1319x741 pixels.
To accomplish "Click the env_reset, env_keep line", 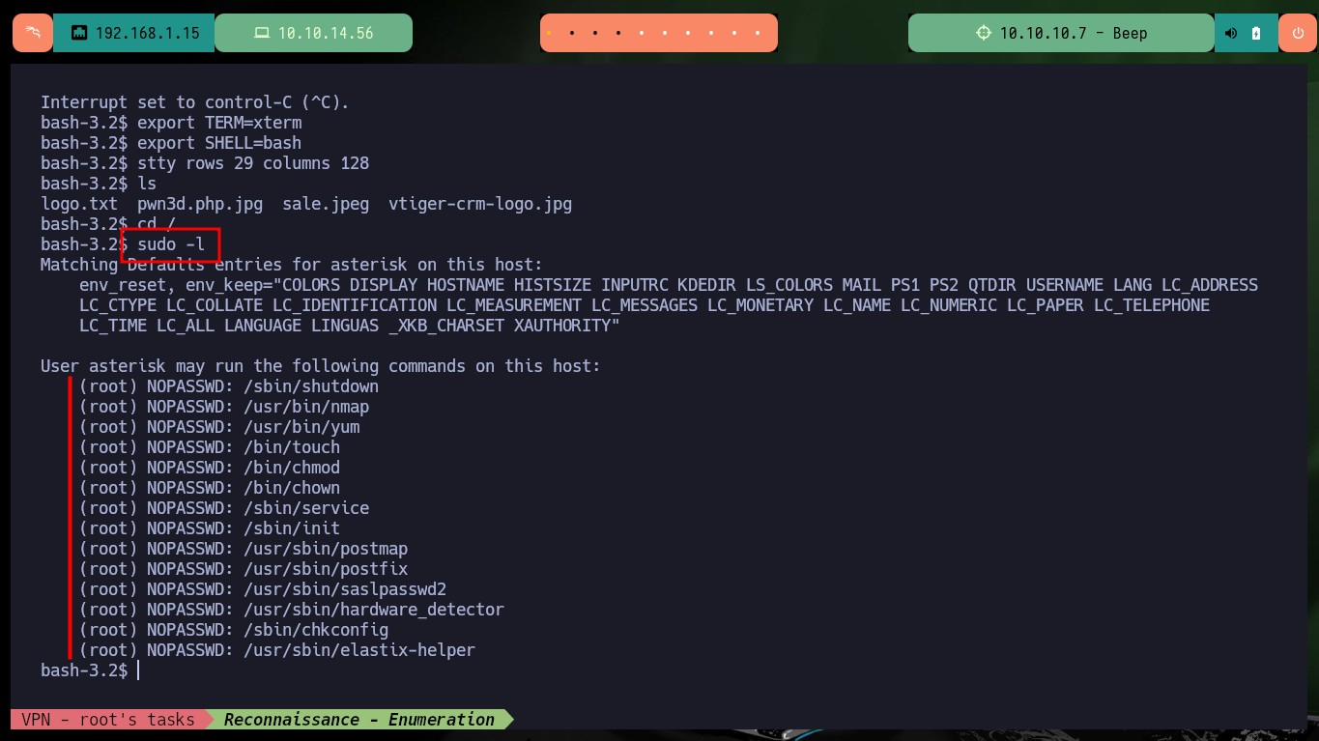I will coord(669,285).
